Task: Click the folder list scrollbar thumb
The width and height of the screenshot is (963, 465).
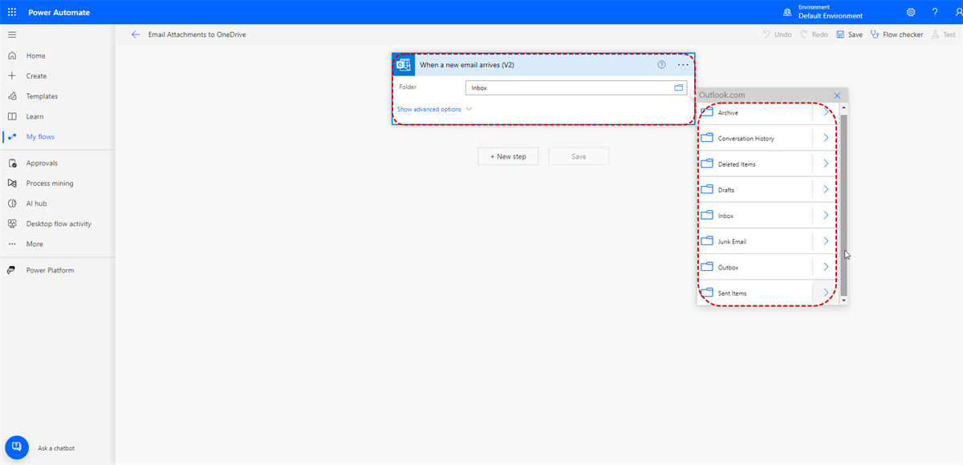Action: coord(843,204)
